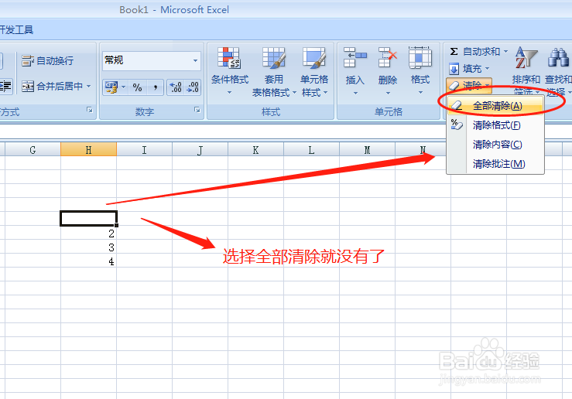Click the cell containing 2

tap(89, 233)
